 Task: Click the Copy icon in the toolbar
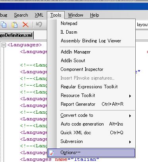(4, 25)
